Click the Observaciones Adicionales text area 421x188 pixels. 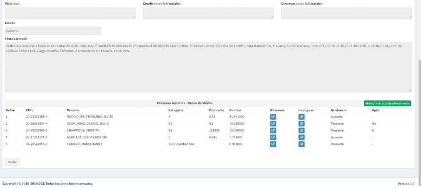[x=346, y=13]
